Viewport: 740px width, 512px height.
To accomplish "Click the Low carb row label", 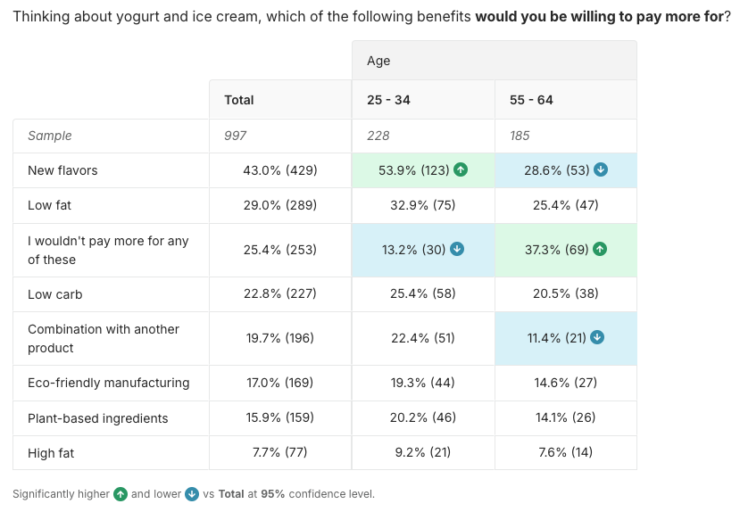I will 55,294.
